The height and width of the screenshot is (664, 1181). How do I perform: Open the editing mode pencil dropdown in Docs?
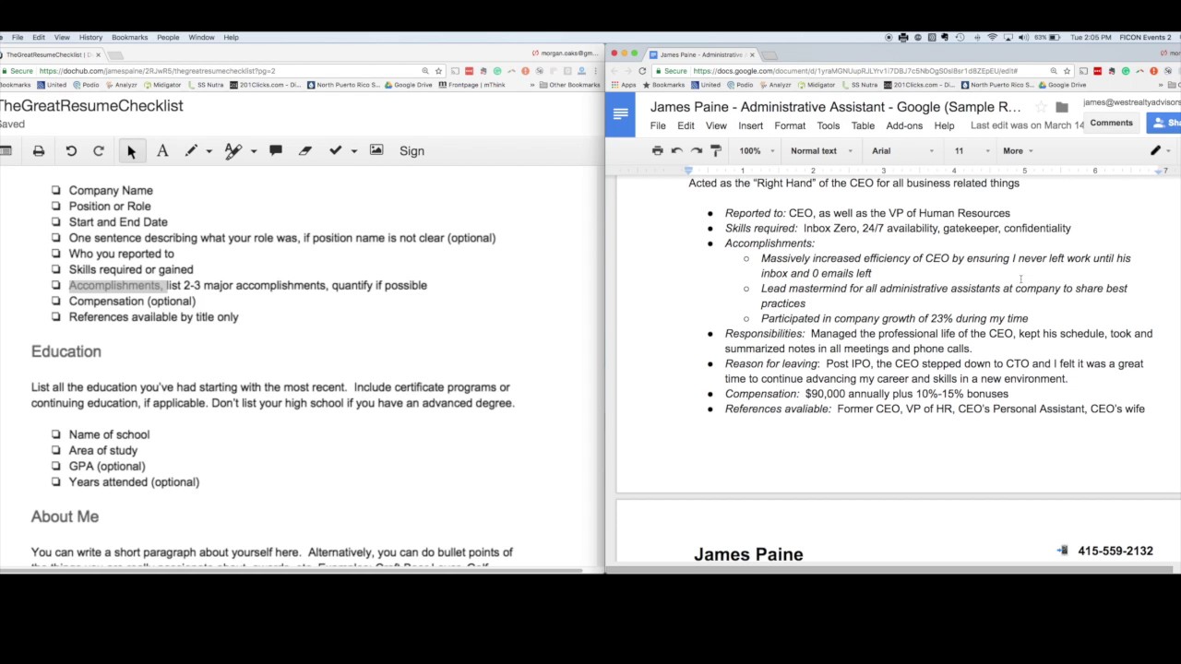point(1159,151)
